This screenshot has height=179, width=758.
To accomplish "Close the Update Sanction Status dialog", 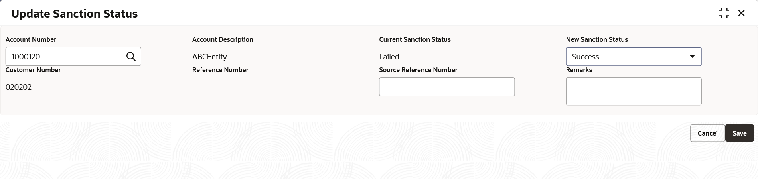I will click(741, 13).
